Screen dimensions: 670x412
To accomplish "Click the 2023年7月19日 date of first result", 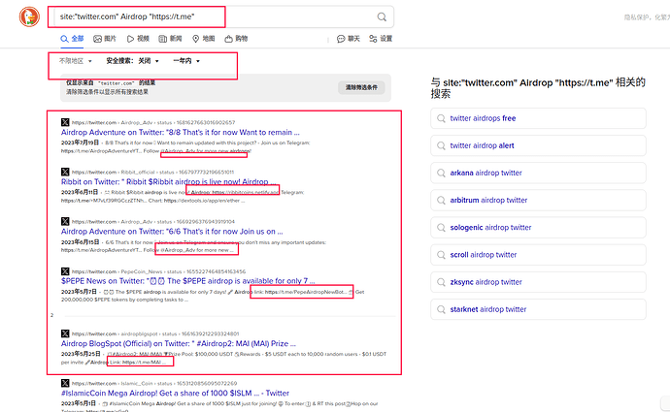I will 80,143.
